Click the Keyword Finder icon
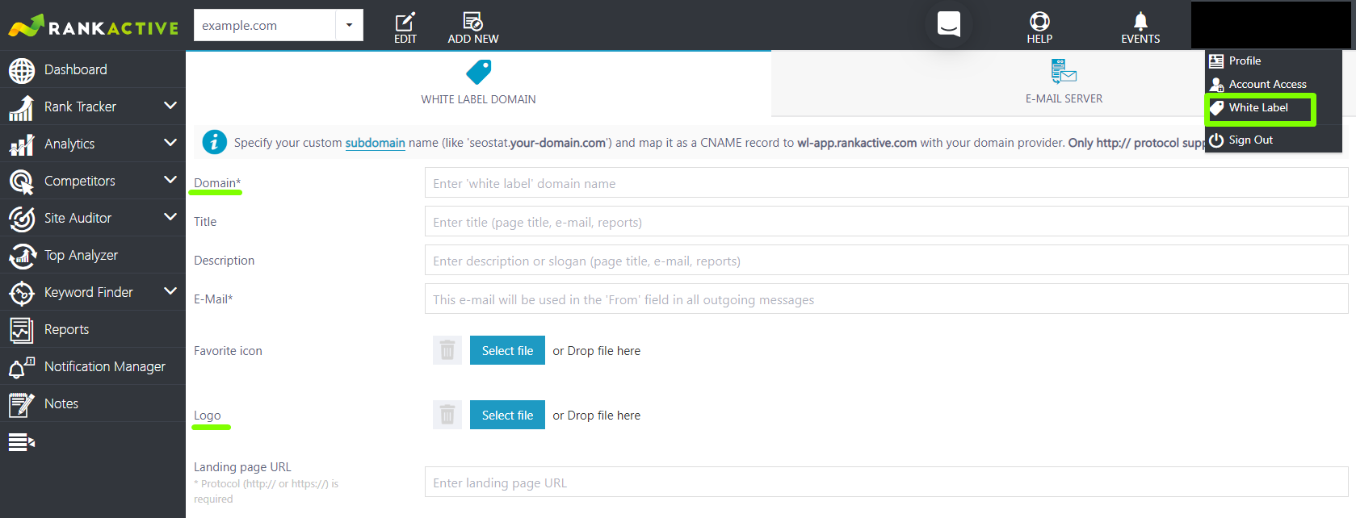This screenshot has height=518, width=1356. click(x=22, y=293)
